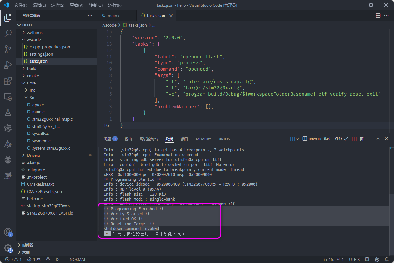Open explorer panel more actions ellipsis
This screenshot has width=394, height=263.
(x=90, y=16)
